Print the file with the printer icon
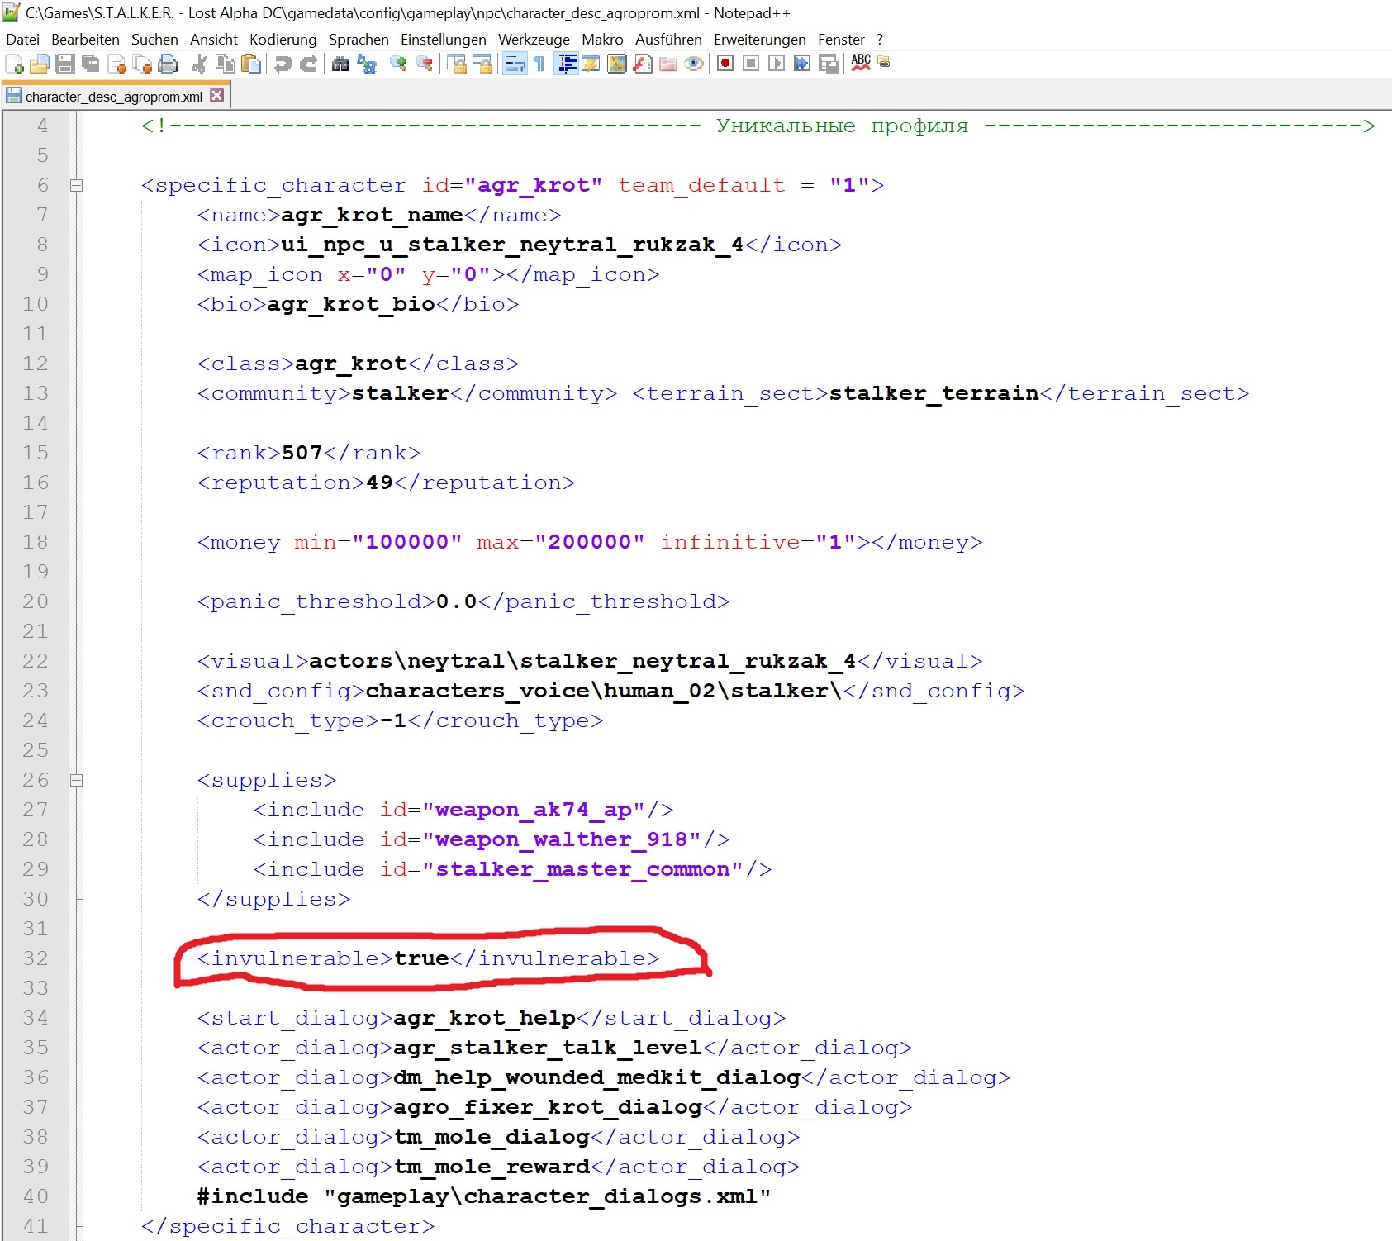This screenshot has height=1241, width=1392. click(x=168, y=64)
